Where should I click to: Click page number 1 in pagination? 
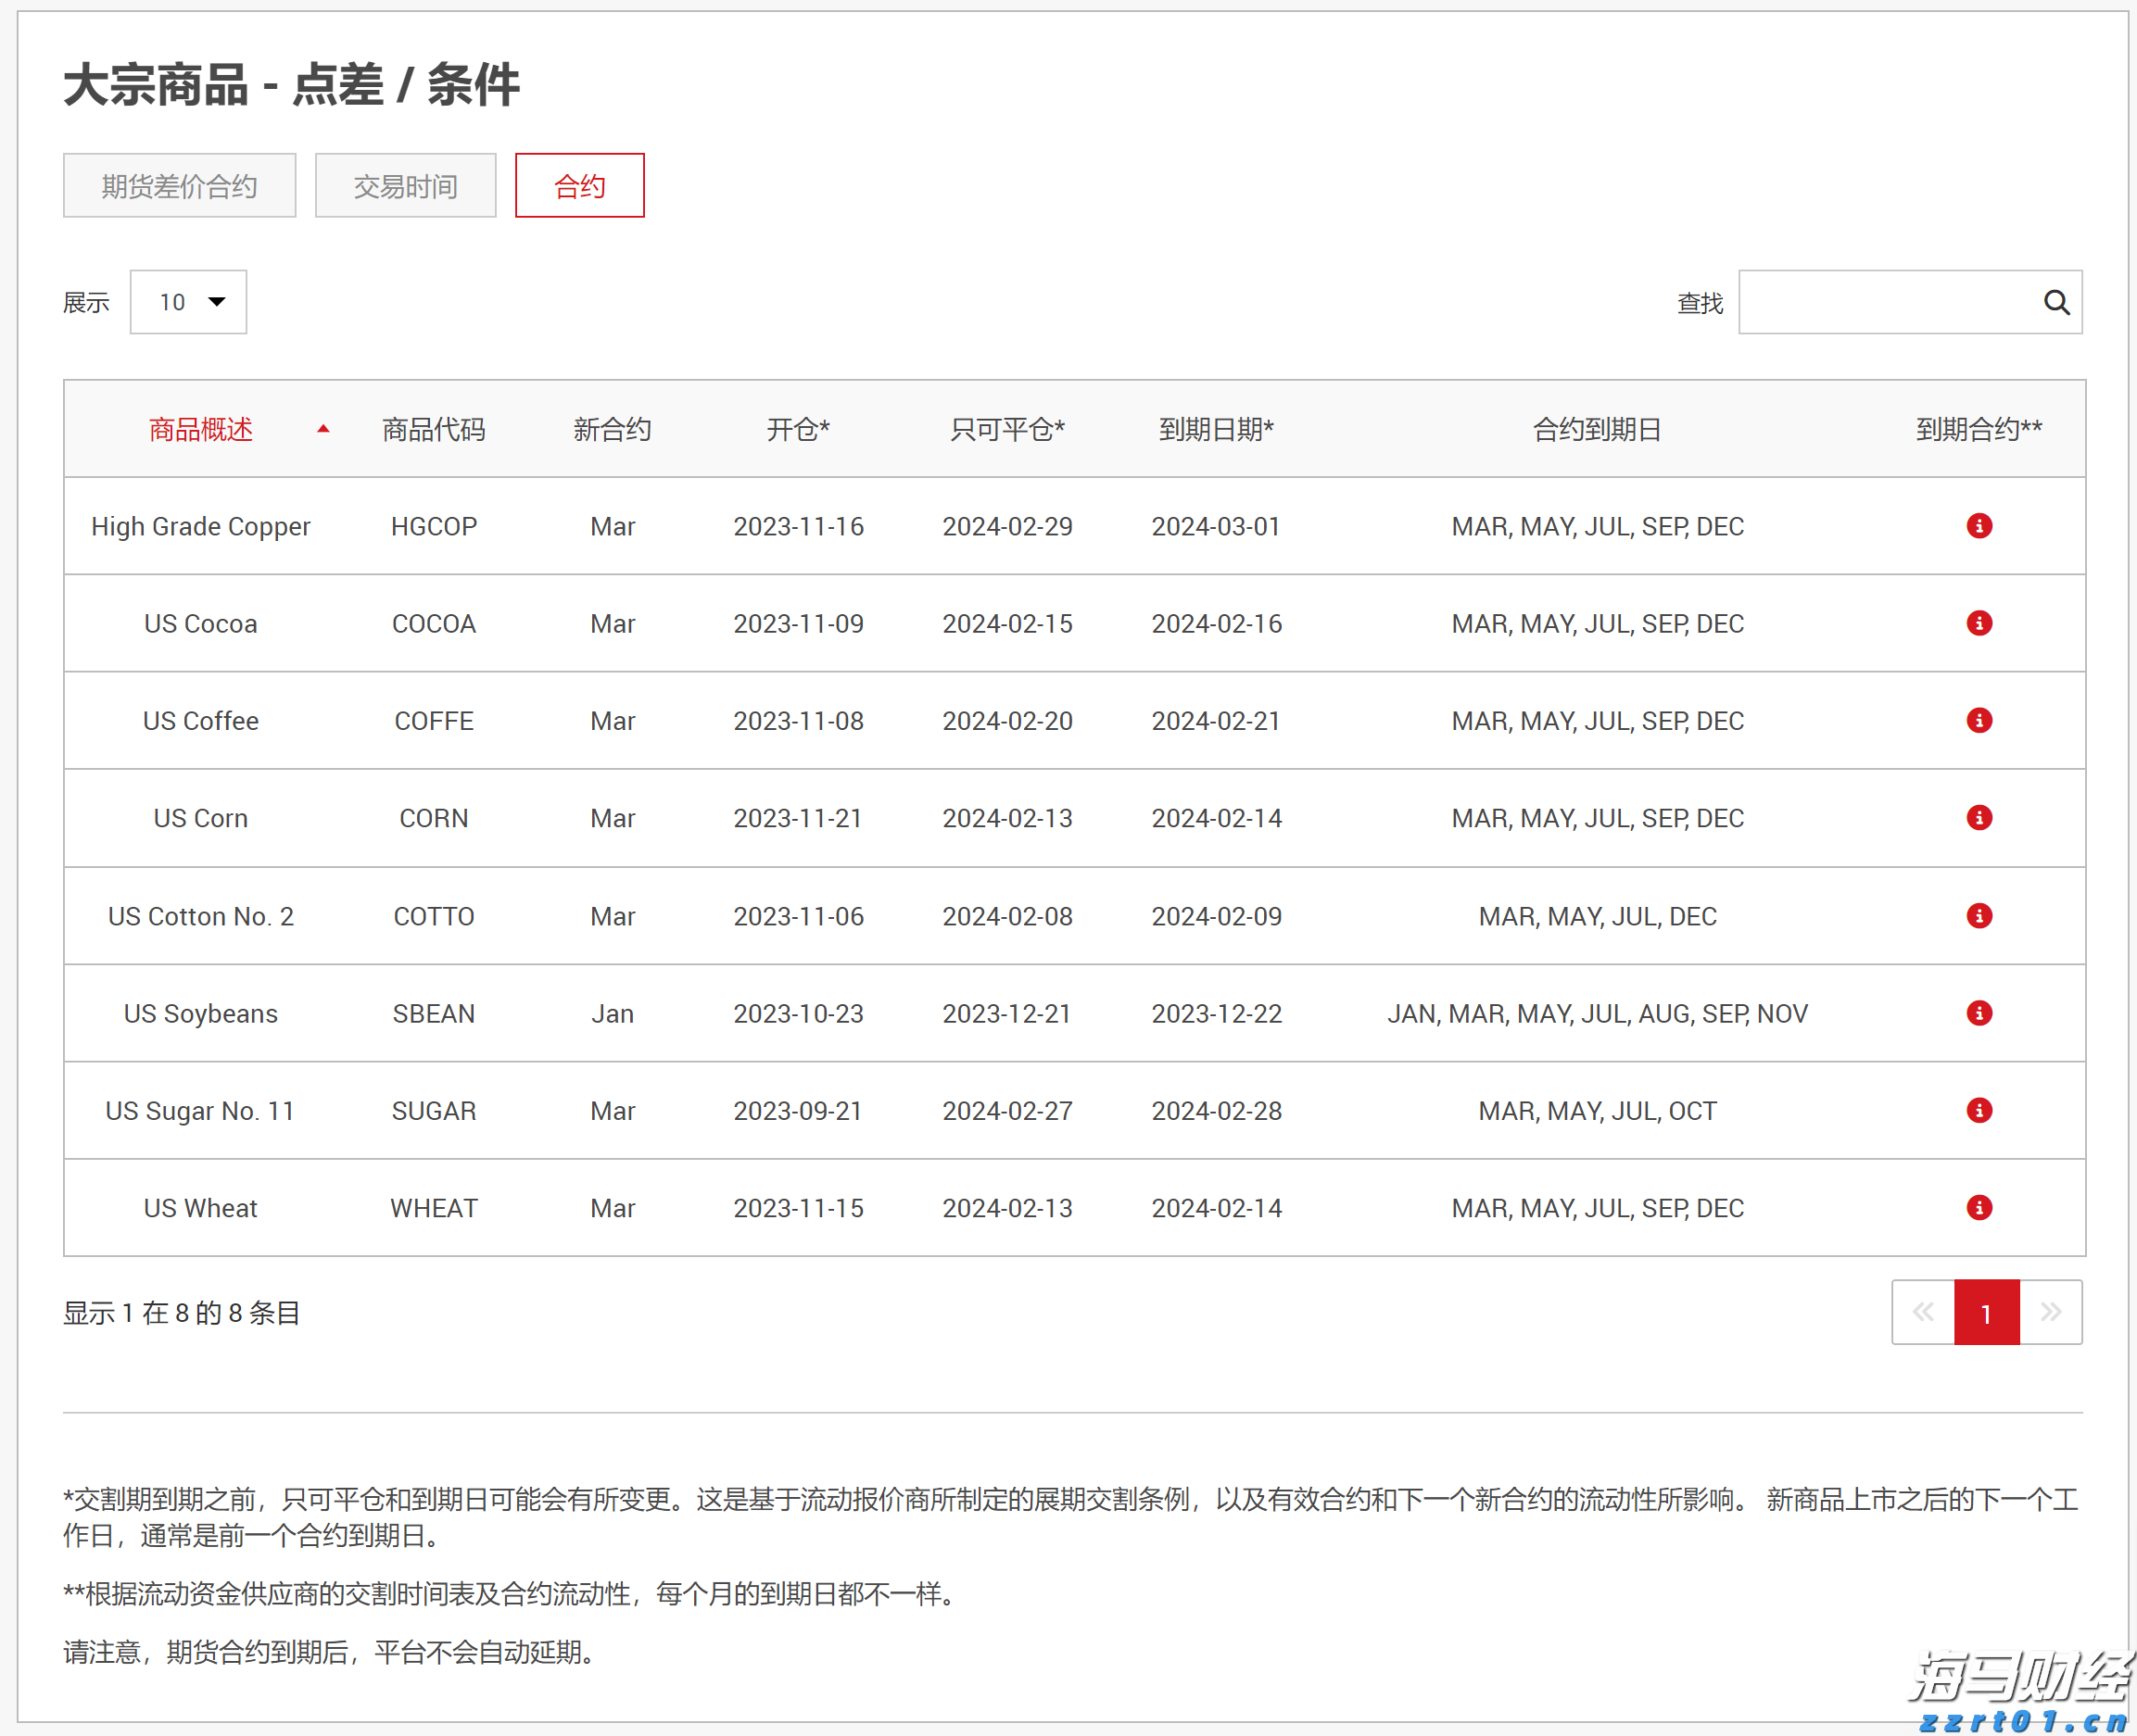(x=1986, y=1312)
